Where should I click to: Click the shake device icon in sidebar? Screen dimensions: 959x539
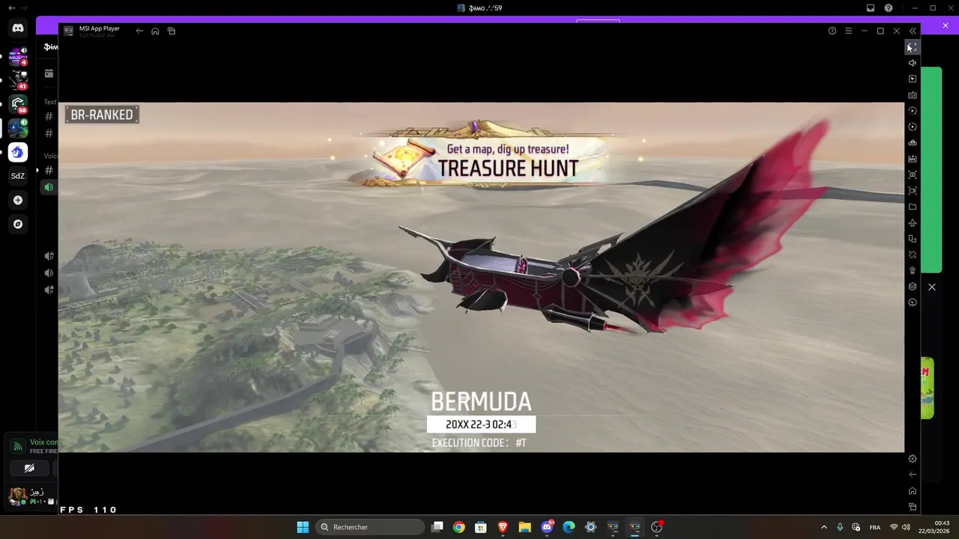pyautogui.click(x=912, y=255)
